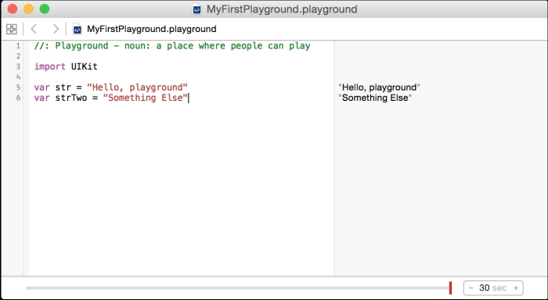Viewport: 548px width, 300px height.
Task: Click line number 6 in the gutter
Action: point(18,98)
